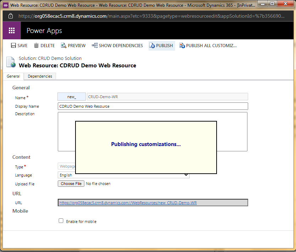Viewport: 296px width, 252px height.
Task: Click the URL section heading
Action: 17,194
